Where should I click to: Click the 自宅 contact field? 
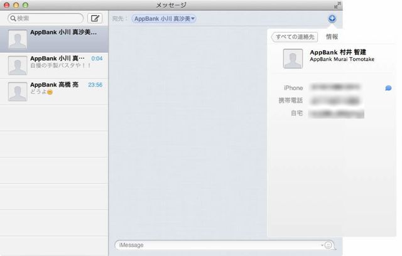(x=337, y=114)
